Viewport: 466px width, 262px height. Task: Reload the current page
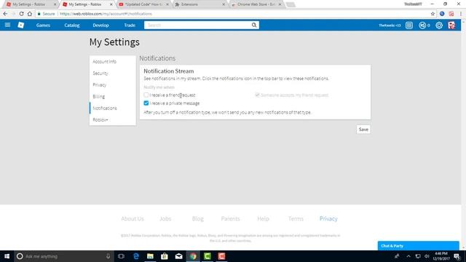point(21,14)
